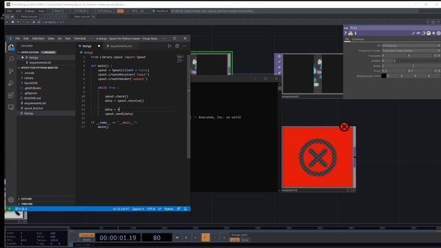441x248 pixels.
Task: Open the errors and warnings count in status bar
Action: [21, 209]
